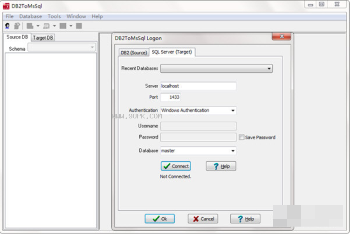Click the Not Connected. status text
Viewport: 351px width, 235px height.
click(x=175, y=177)
